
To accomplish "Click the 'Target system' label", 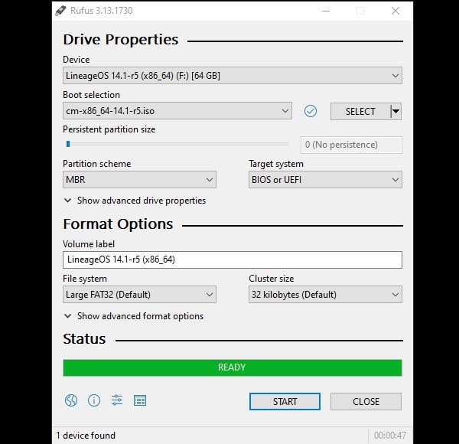I will point(276,164).
